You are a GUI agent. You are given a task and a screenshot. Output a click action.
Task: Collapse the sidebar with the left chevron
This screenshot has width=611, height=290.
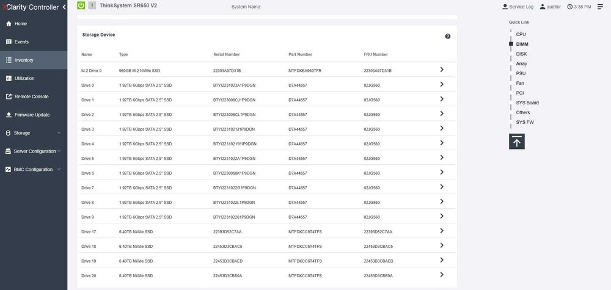(64, 7)
